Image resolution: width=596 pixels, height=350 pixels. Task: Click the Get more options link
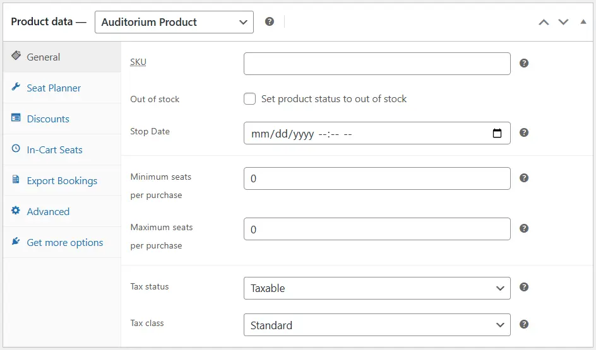[x=64, y=243]
